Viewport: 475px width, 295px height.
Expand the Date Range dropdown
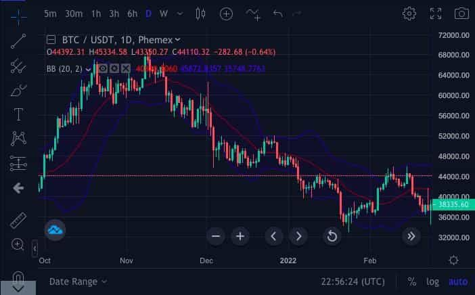(78, 281)
